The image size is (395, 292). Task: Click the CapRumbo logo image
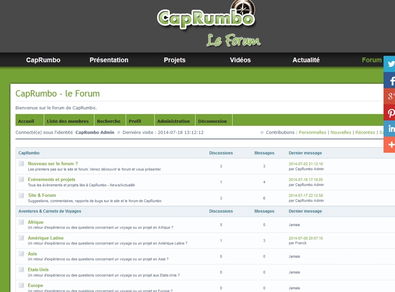tap(206, 17)
